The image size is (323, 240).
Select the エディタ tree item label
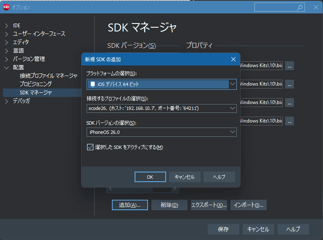point(21,42)
